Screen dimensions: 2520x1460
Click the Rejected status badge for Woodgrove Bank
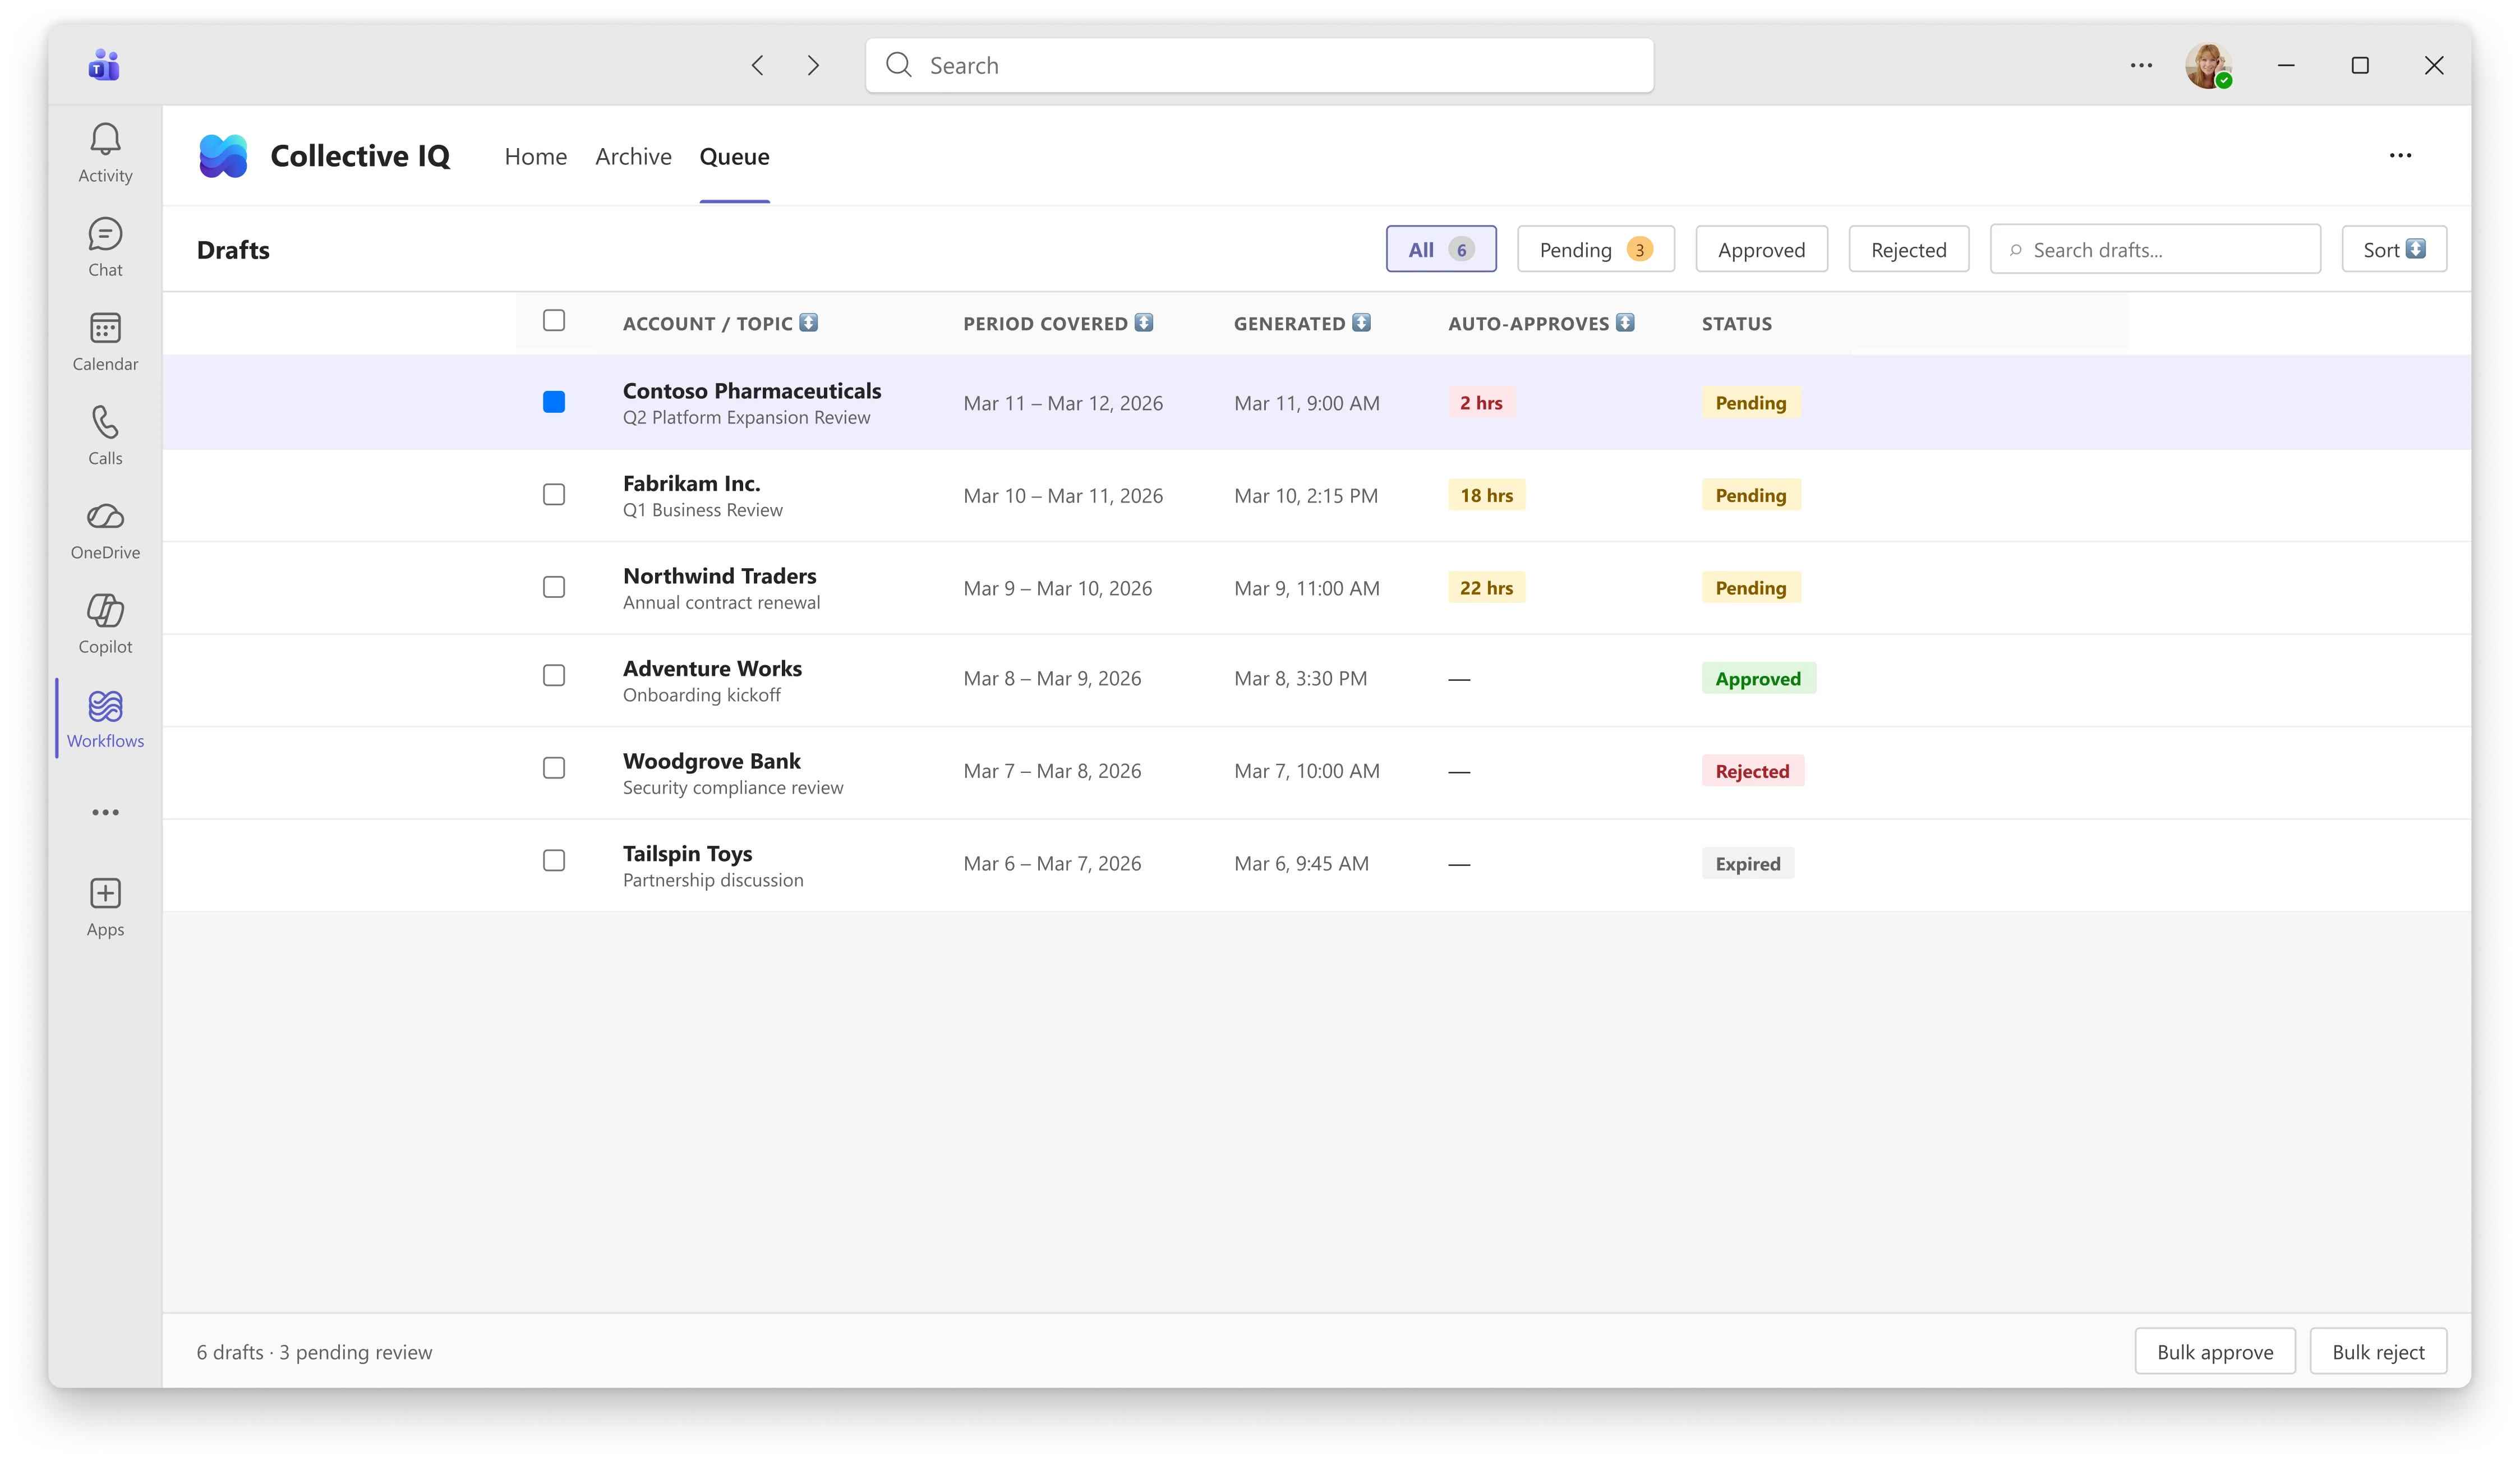click(1752, 771)
